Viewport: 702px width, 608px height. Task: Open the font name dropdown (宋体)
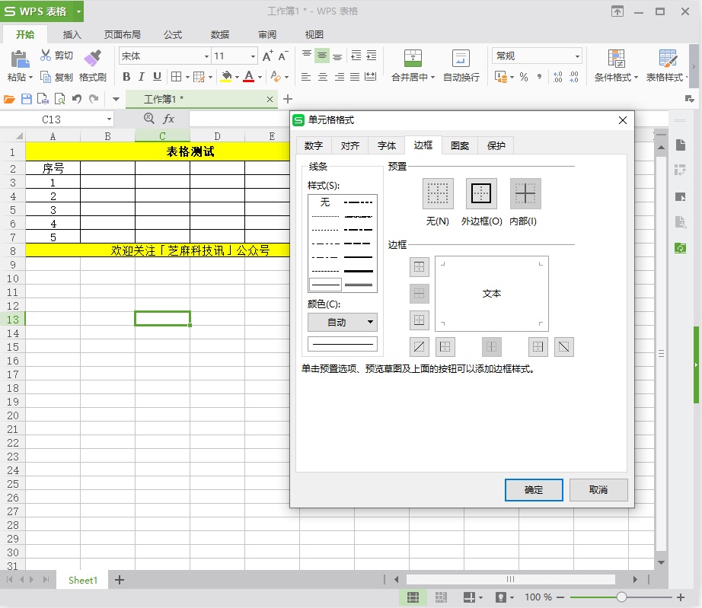pos(206,56)
